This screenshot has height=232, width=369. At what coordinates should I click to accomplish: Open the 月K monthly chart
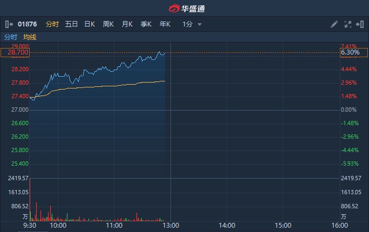click(x=127, y=24)
